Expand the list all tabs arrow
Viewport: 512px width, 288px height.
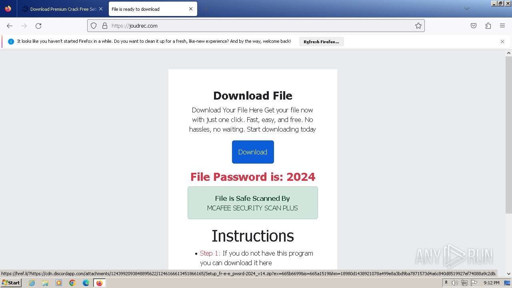click(x=467, y=9)
